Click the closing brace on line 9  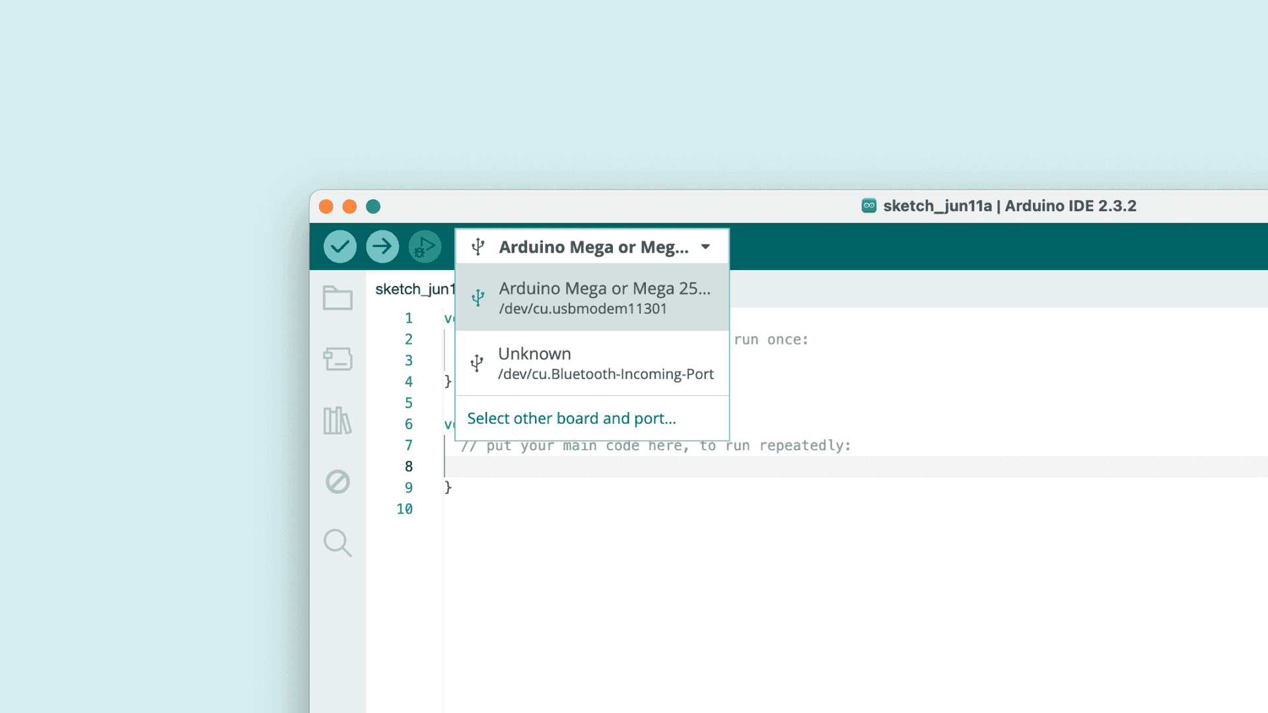pyautogui.click(x=448, y=487)
